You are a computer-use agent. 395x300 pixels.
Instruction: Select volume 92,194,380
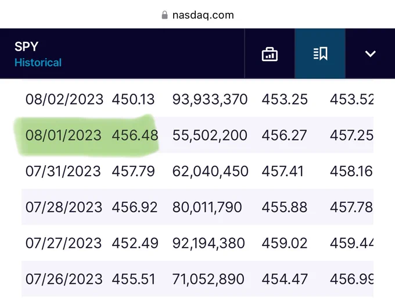coord(209,243)
